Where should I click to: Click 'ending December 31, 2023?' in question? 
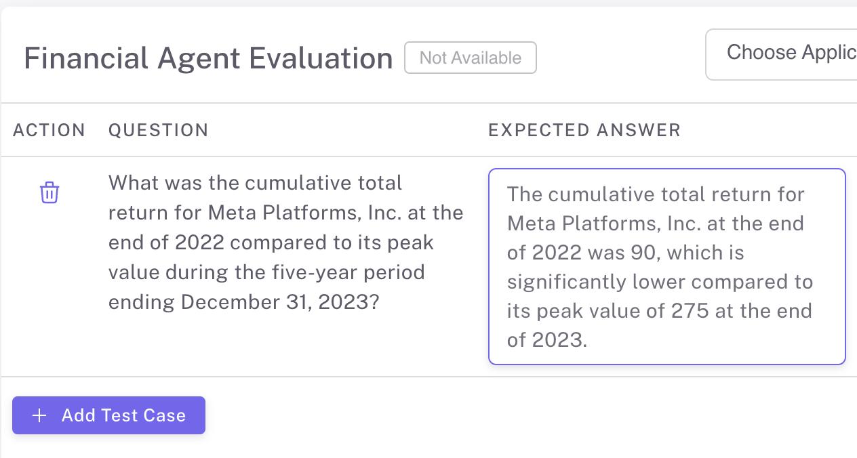point(243,302)
